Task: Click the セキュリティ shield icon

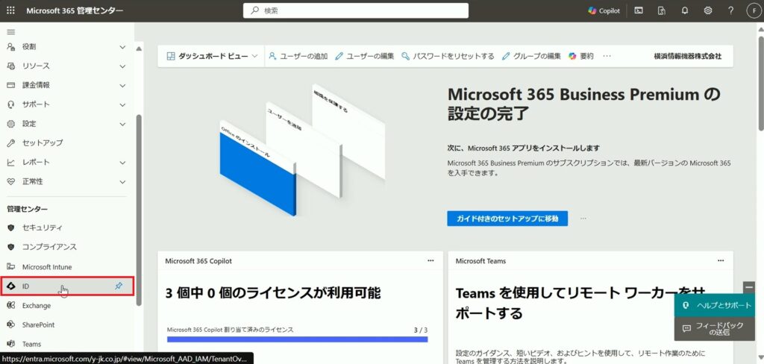Action: 10,228
